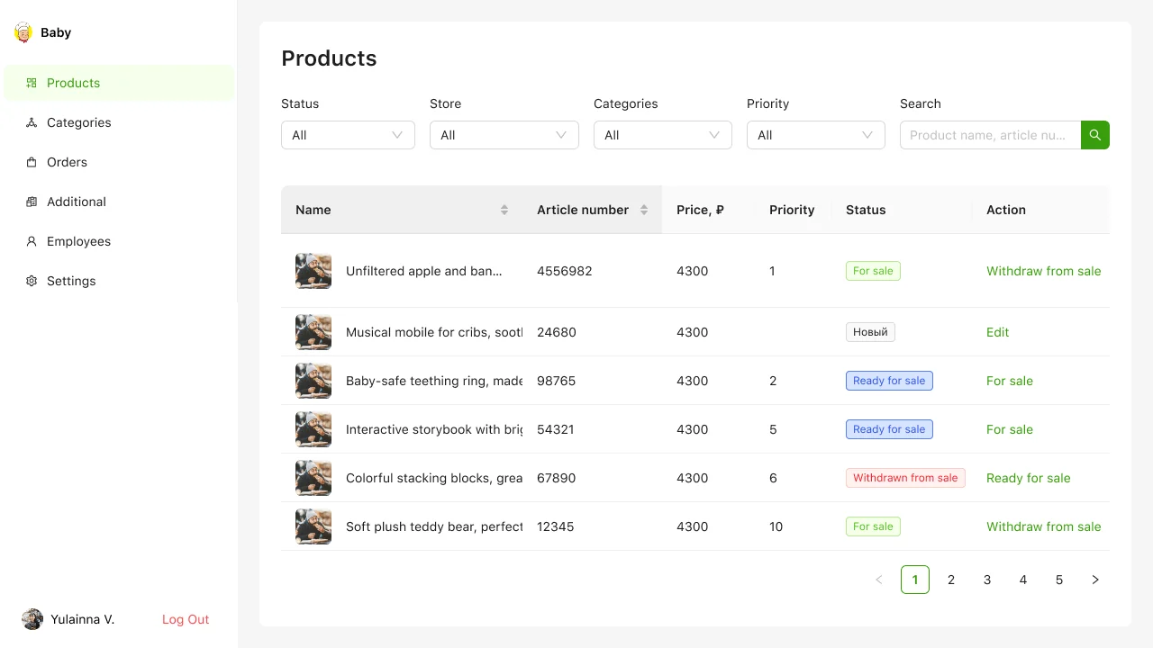Sort by Article number arrows
The height and width of the screenshot is (648, 1153).
point(644,210)
